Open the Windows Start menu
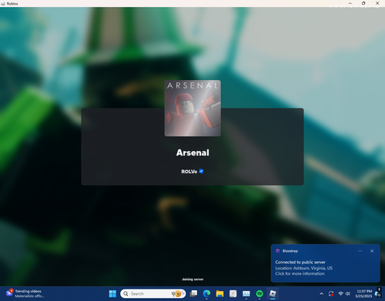 click(112, 293)
